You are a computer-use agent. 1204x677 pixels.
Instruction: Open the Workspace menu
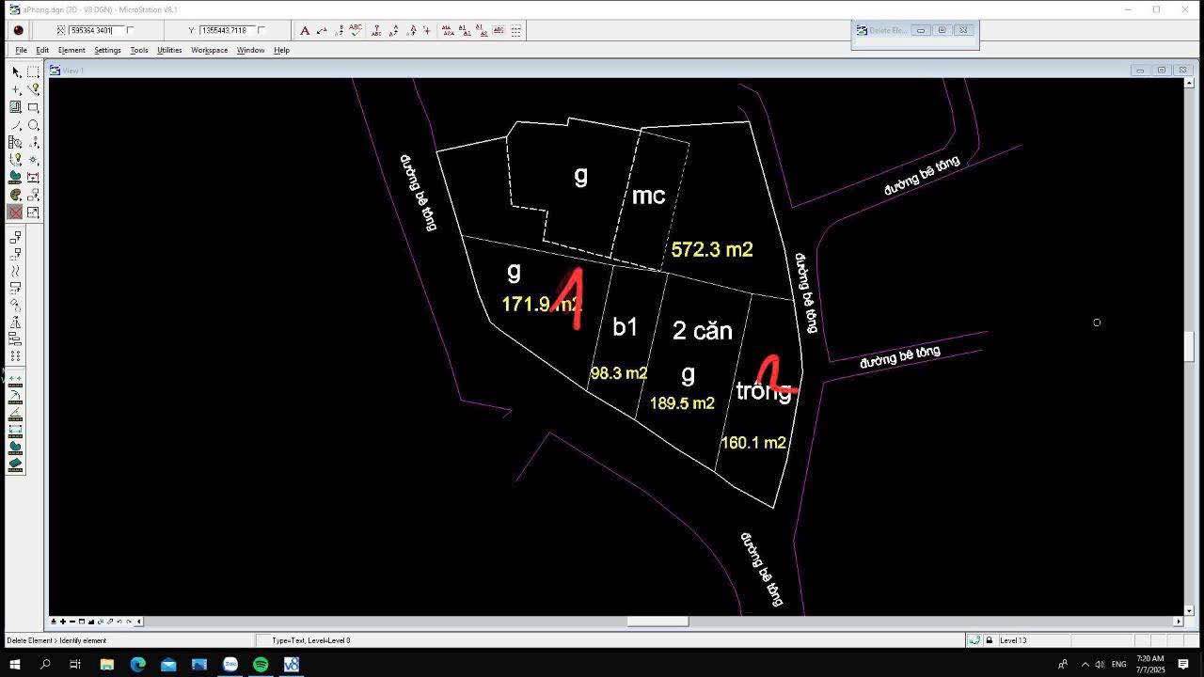click(209, 50)
